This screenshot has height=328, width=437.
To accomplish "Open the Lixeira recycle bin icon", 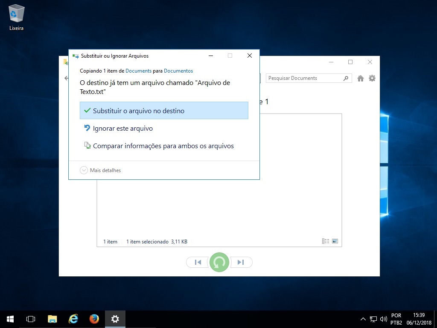I will (x=16, y=17).
